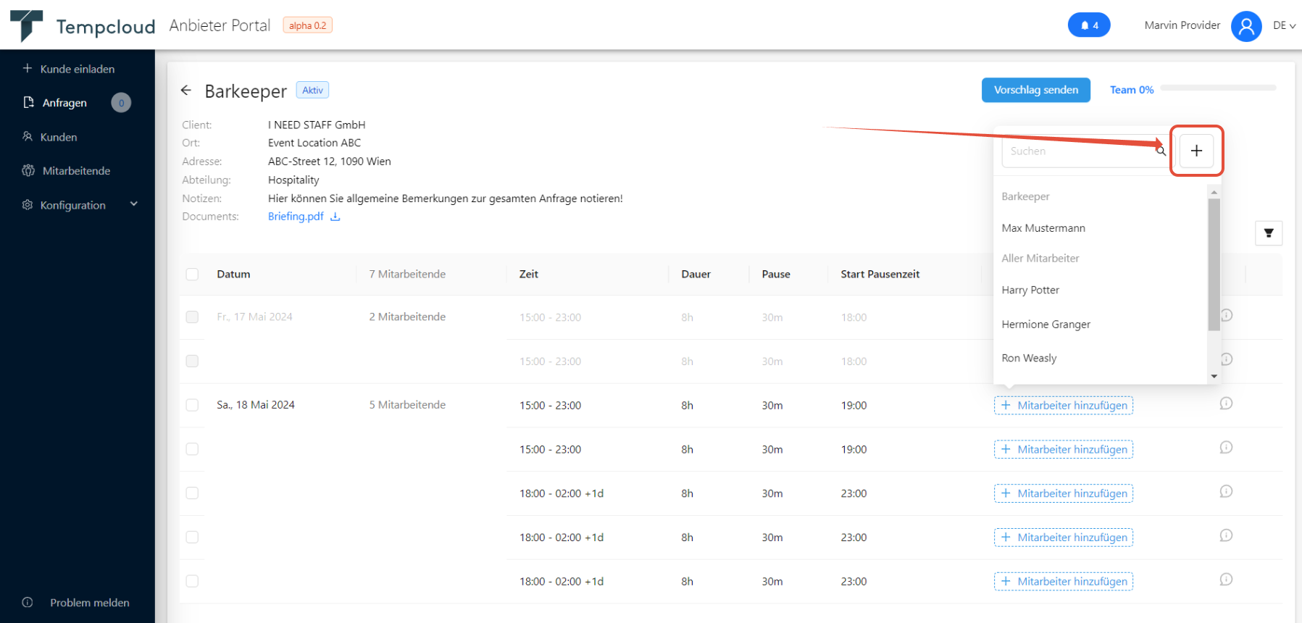Viewport: 1302px width, 623px height.
Task: Expand the Konfiguration submenu chevron
Action: pos(134,204)
